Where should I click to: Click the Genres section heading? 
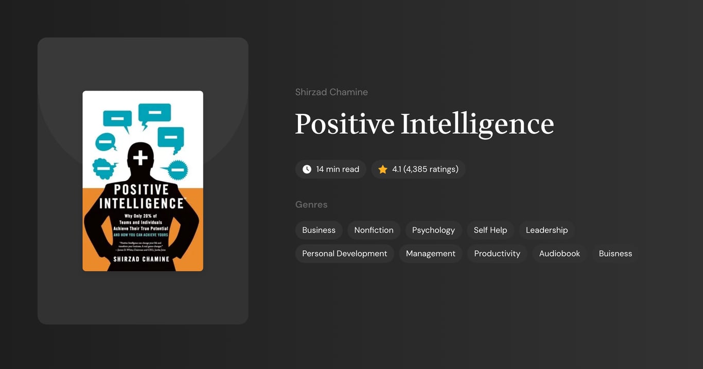(x=311, y=204)
